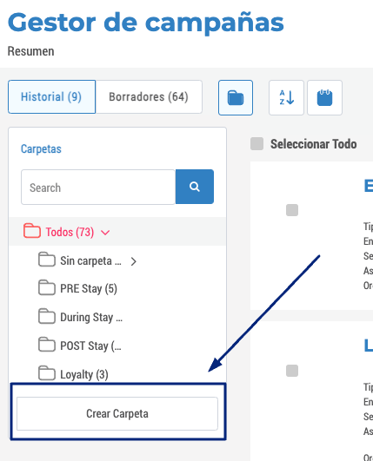The image size is (373, 461).
Task: Tick the second campaign's checkbox
Action: [x=292, y=371]
